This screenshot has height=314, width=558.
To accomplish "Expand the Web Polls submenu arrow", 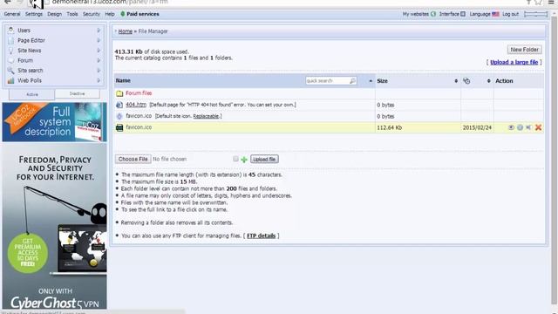I will click(99, 80).
